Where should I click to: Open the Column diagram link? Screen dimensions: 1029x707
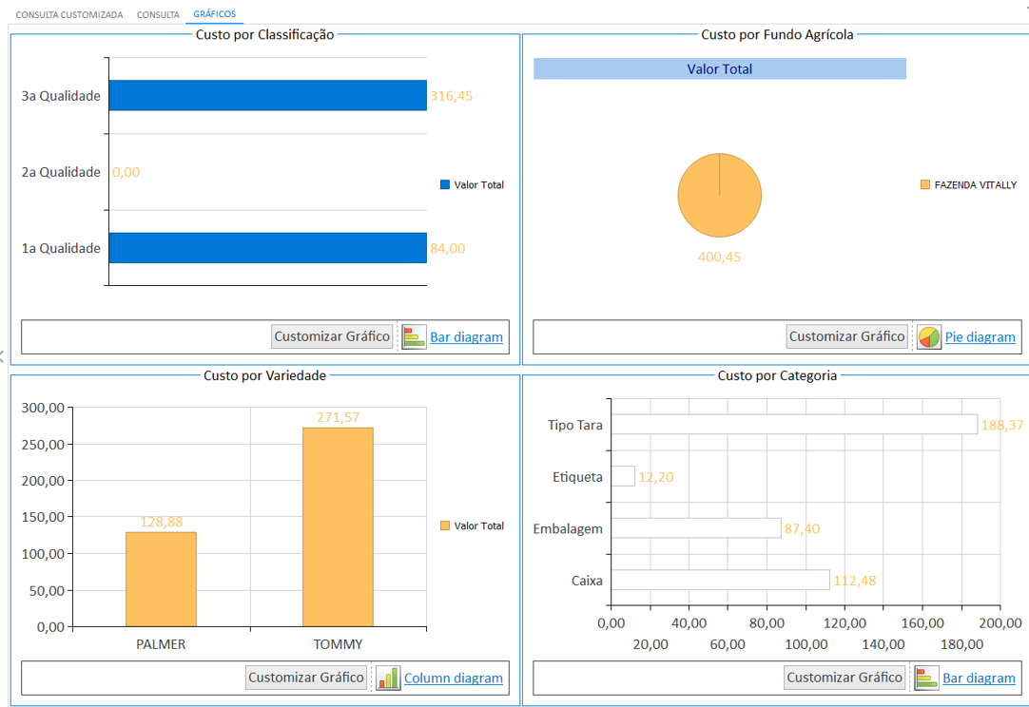454,678
